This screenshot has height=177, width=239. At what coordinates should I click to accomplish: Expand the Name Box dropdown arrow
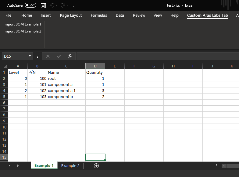click(x=30, y=56)
